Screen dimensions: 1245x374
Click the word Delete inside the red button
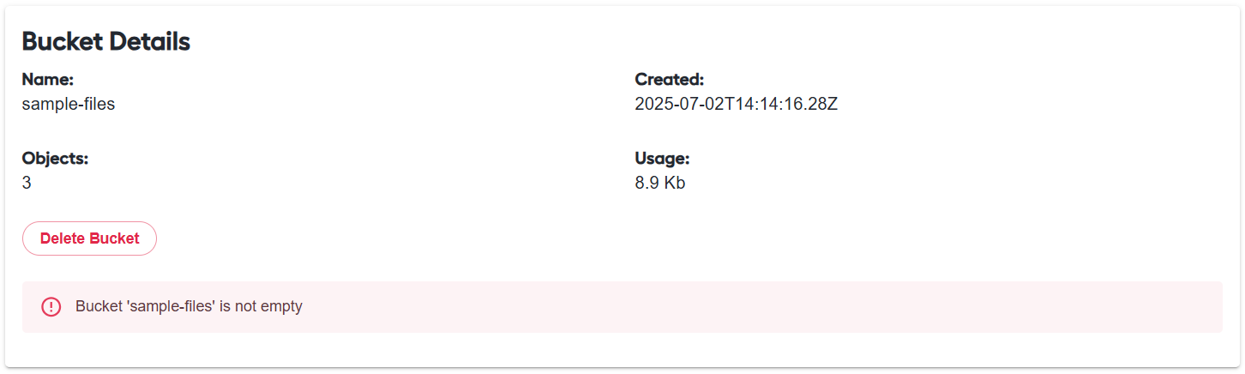[63, 238]
